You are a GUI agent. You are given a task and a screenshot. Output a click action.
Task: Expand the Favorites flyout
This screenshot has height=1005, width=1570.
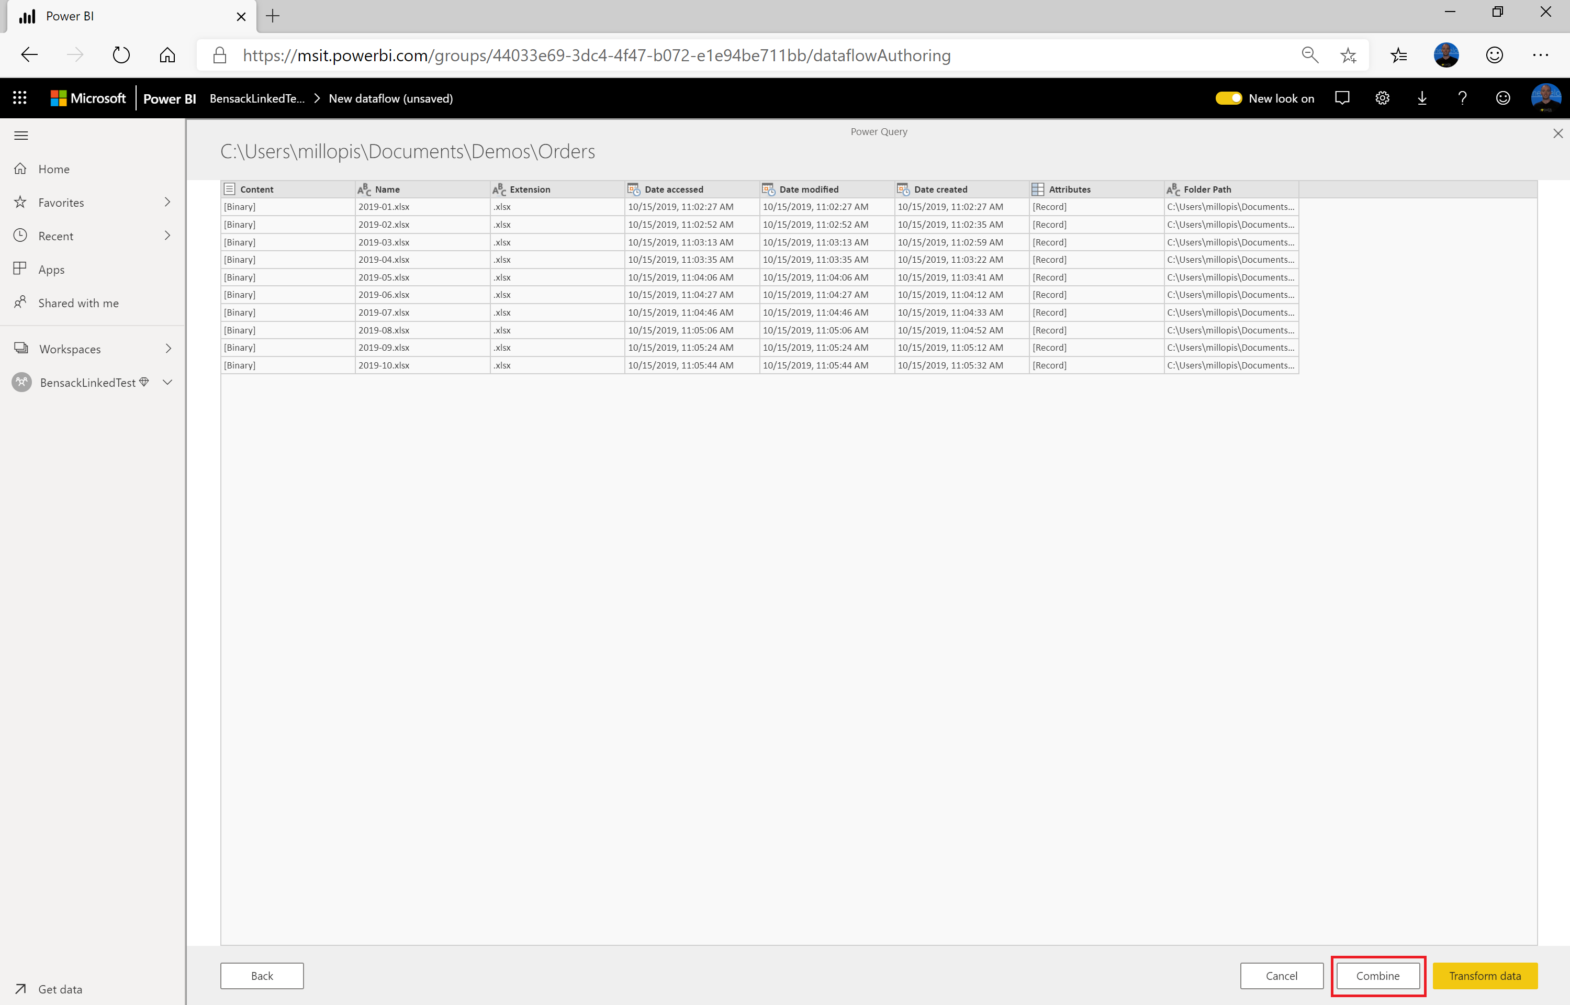point(167,202)
